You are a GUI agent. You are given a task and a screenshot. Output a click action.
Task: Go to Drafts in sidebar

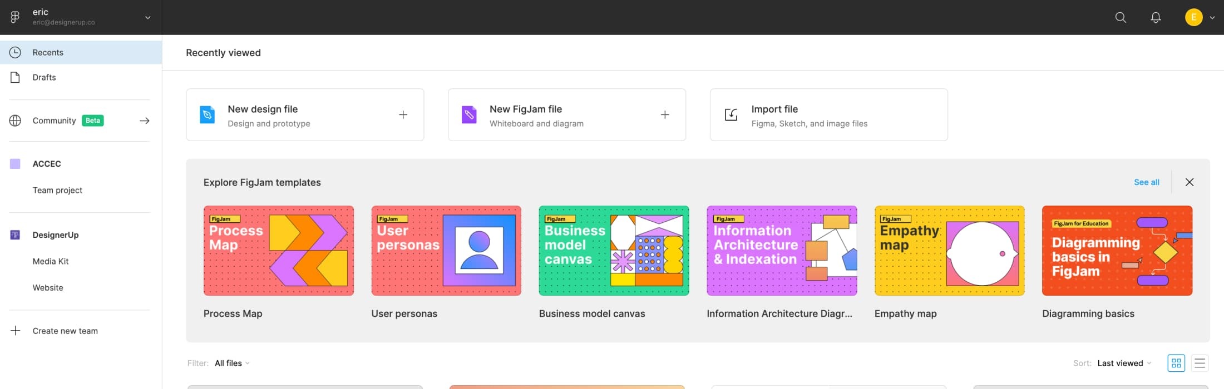[45, 77]
